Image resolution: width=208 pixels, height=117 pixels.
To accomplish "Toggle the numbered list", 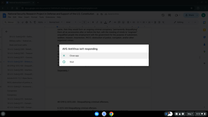I will (x=149, y=22).
